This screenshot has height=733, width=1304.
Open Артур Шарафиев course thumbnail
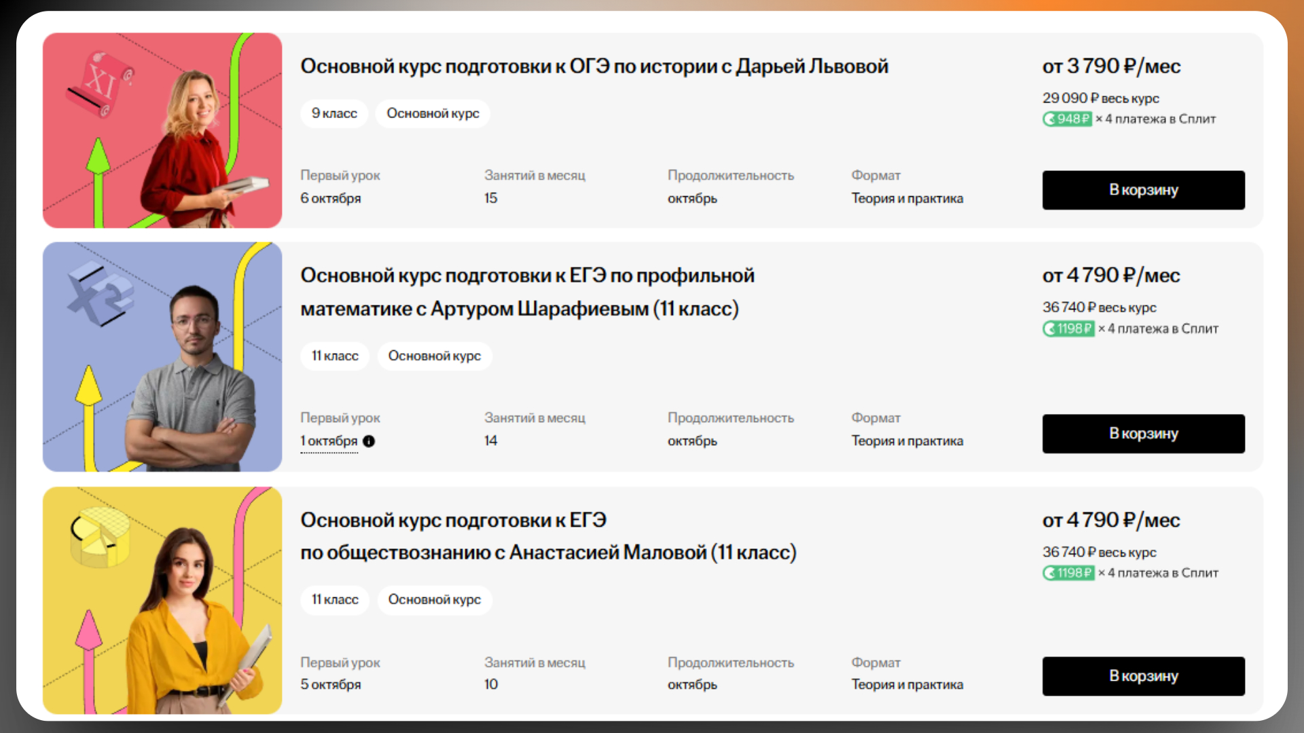pos(162,357)
